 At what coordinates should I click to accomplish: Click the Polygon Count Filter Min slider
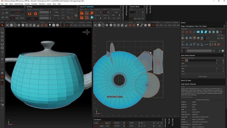(200, 60)
